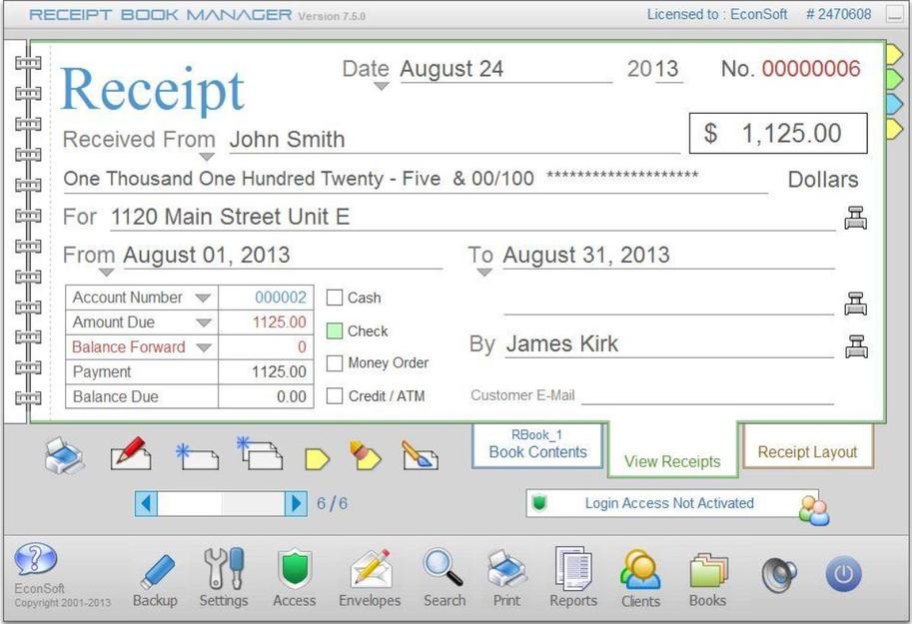Viewport: 912px width, 624px height.
Task: Click the paintbrush receipt icon
Action: pos(420,454)
